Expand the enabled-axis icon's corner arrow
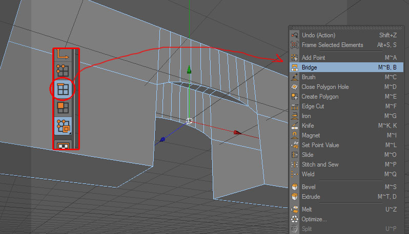The width and height of the screenshot is (409, 234). [70, 133]
